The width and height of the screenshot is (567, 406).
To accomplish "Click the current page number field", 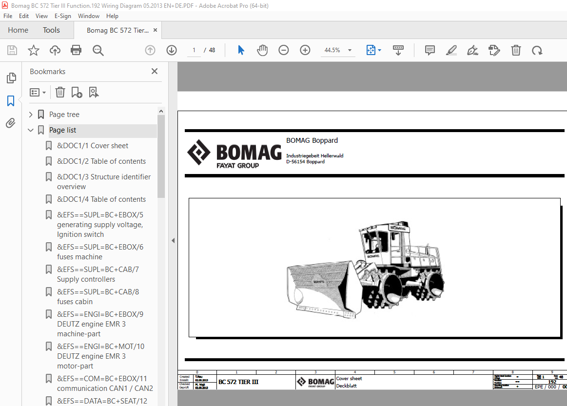I will (x=194, y=50).
